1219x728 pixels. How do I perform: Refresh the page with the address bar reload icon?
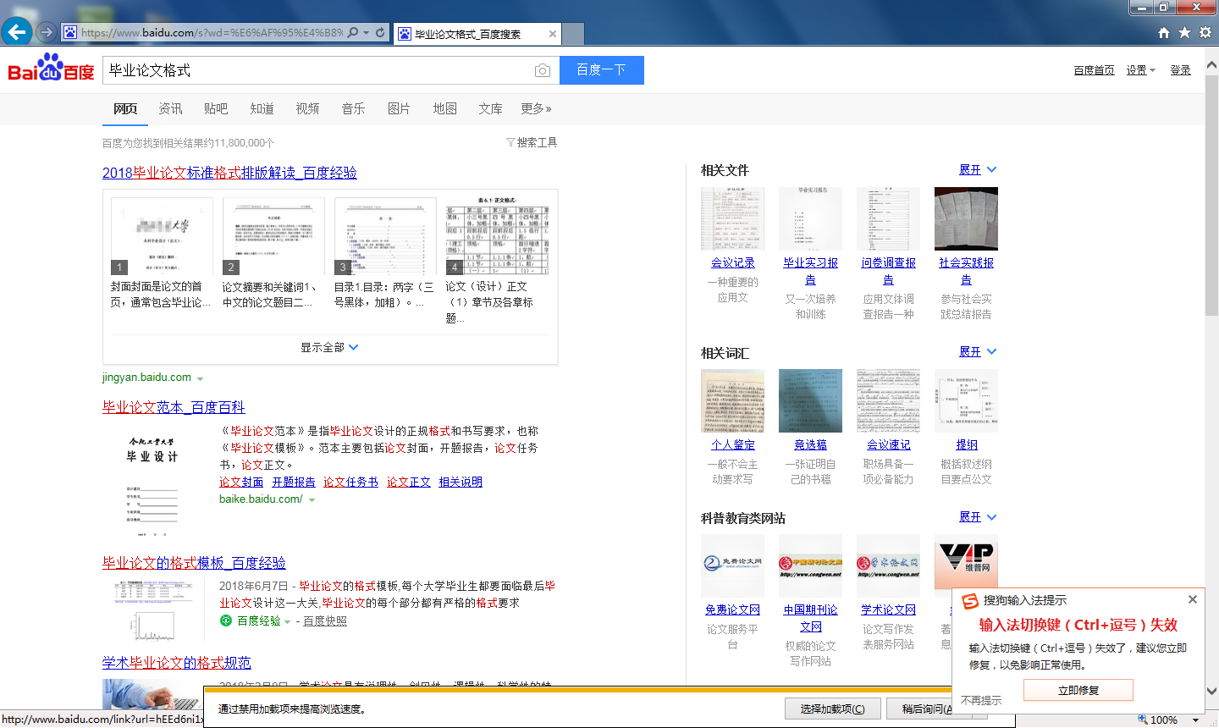coord(380,32)
